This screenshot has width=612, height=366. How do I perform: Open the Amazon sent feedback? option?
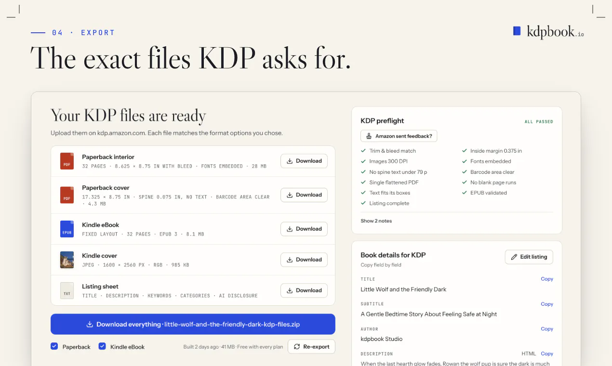pyautogui.click(x=399, y=136)
